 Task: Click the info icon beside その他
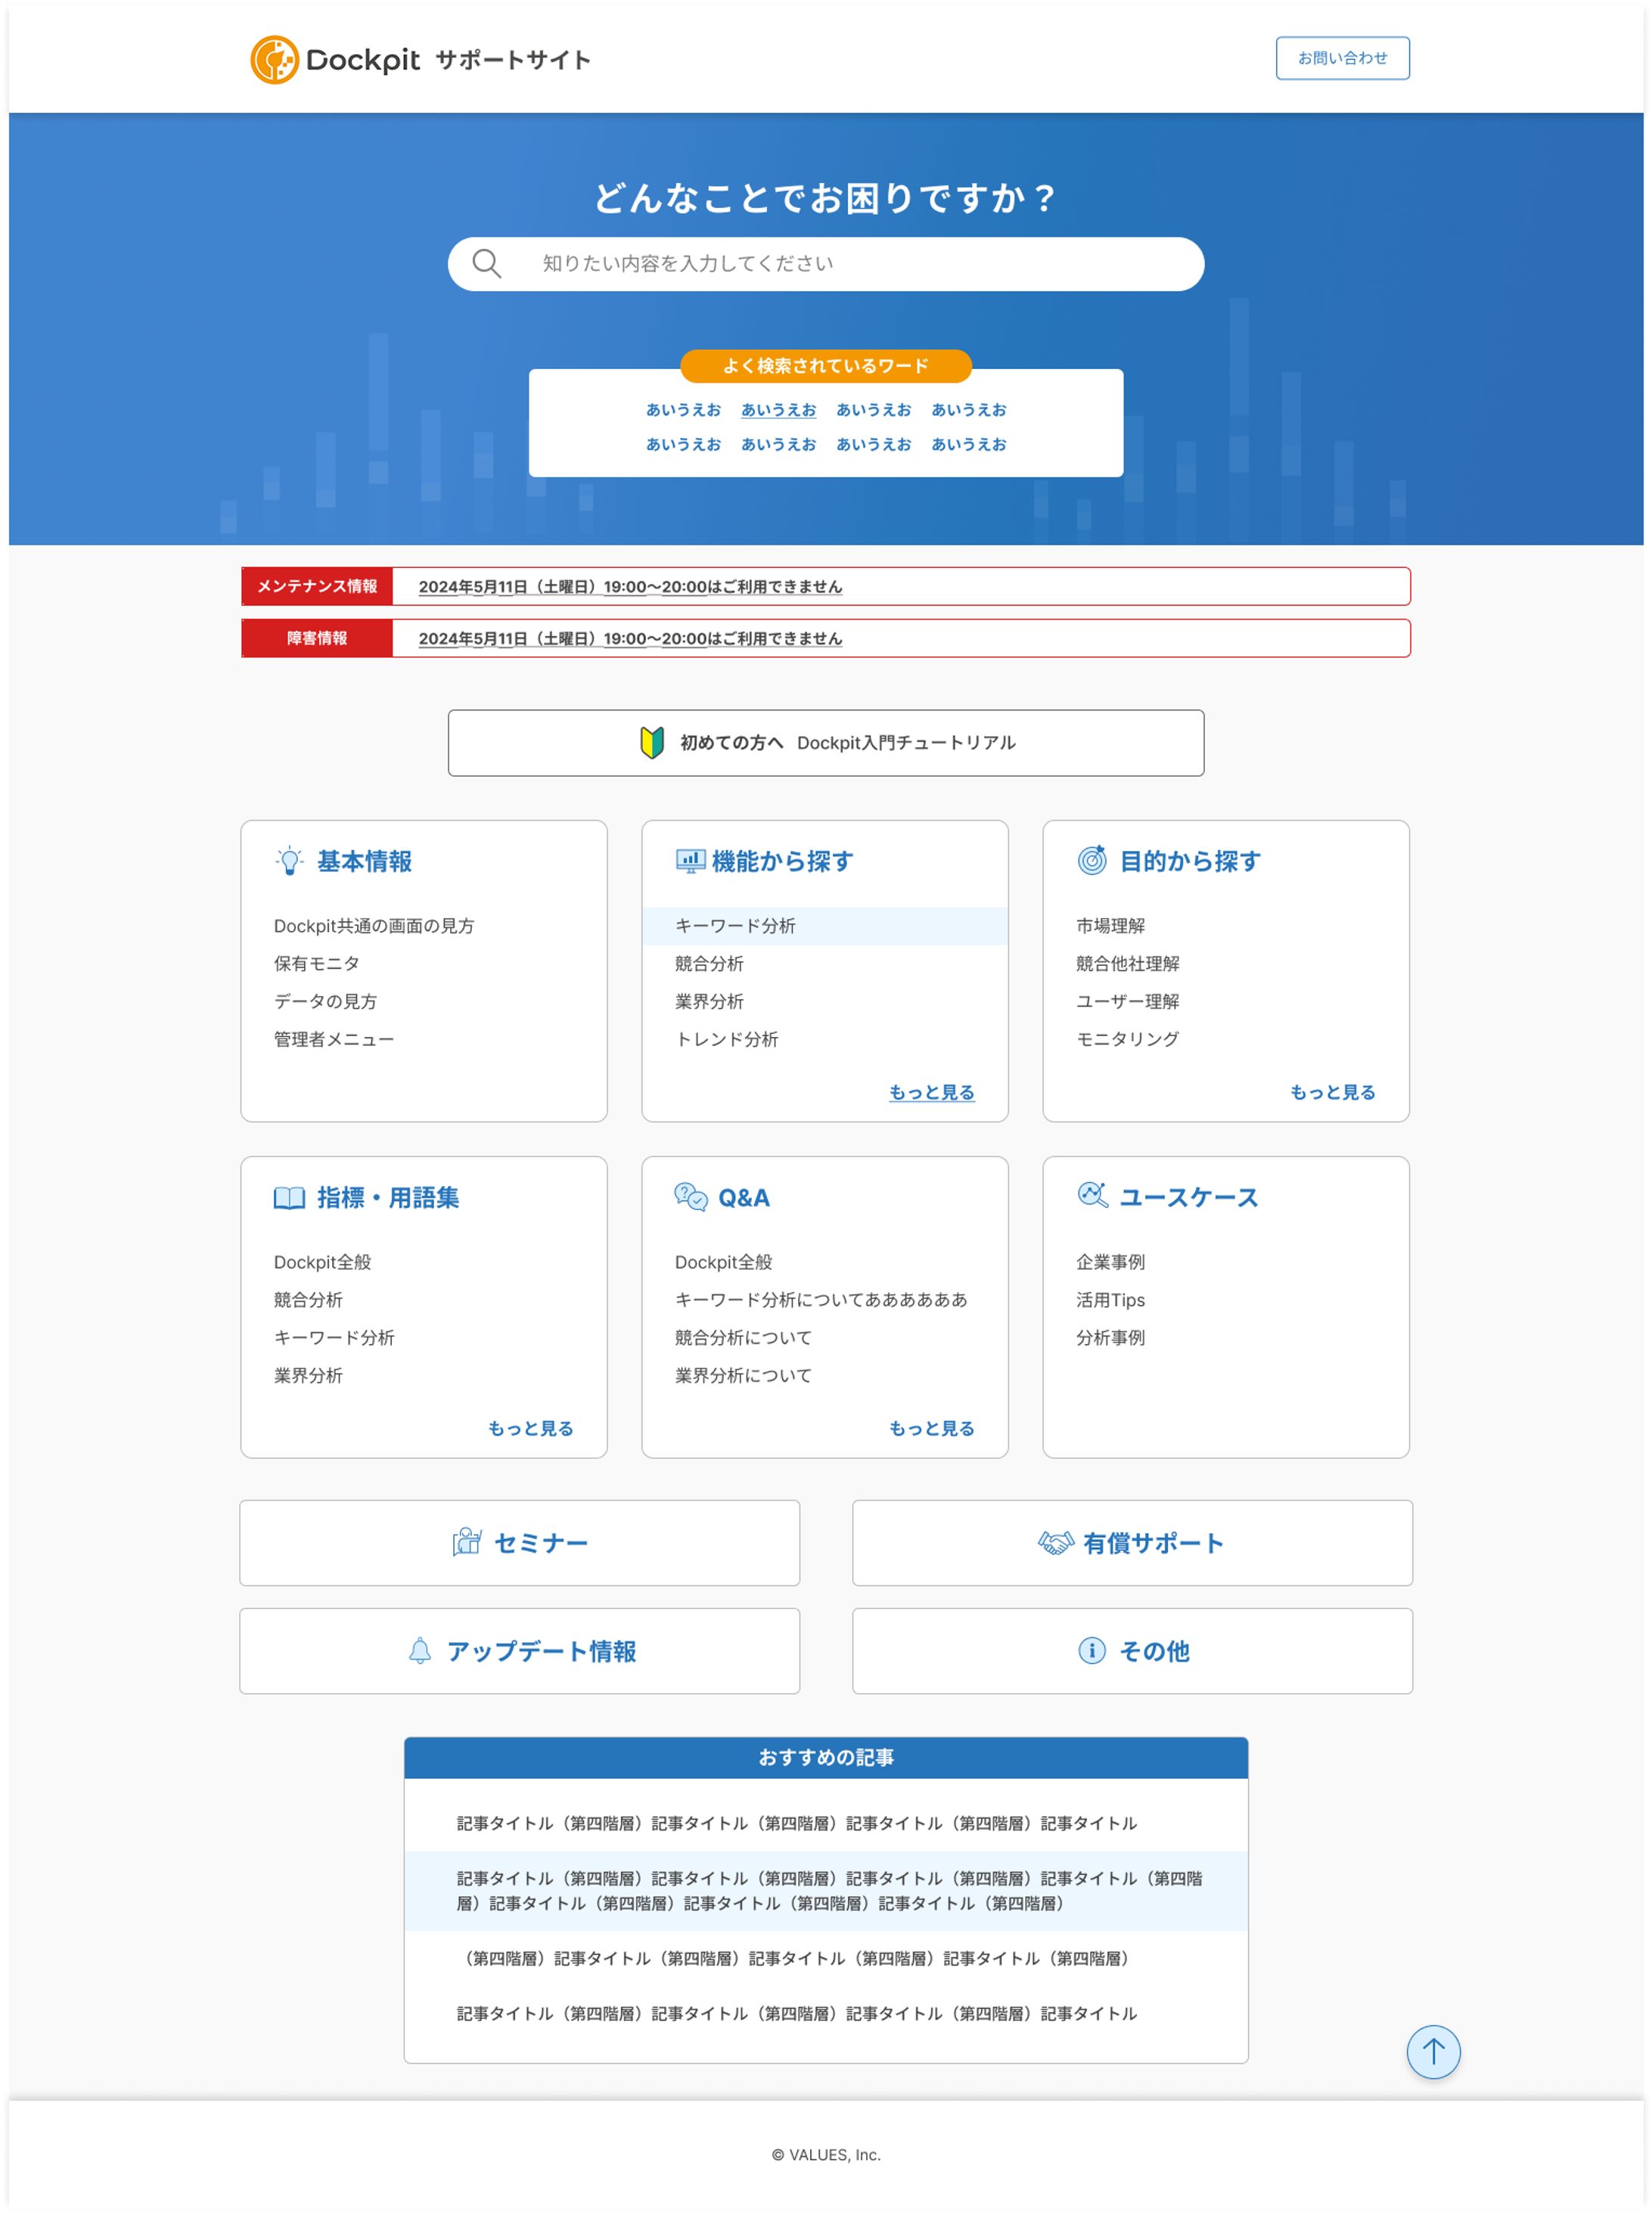point(1092,1651)
